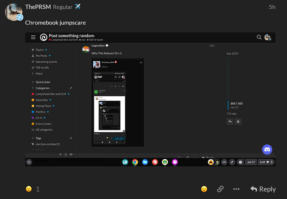Collapse the Categories sidebar section
Image resolution: width=287 pixels, height=199 pixels.
tap(33, 88)
